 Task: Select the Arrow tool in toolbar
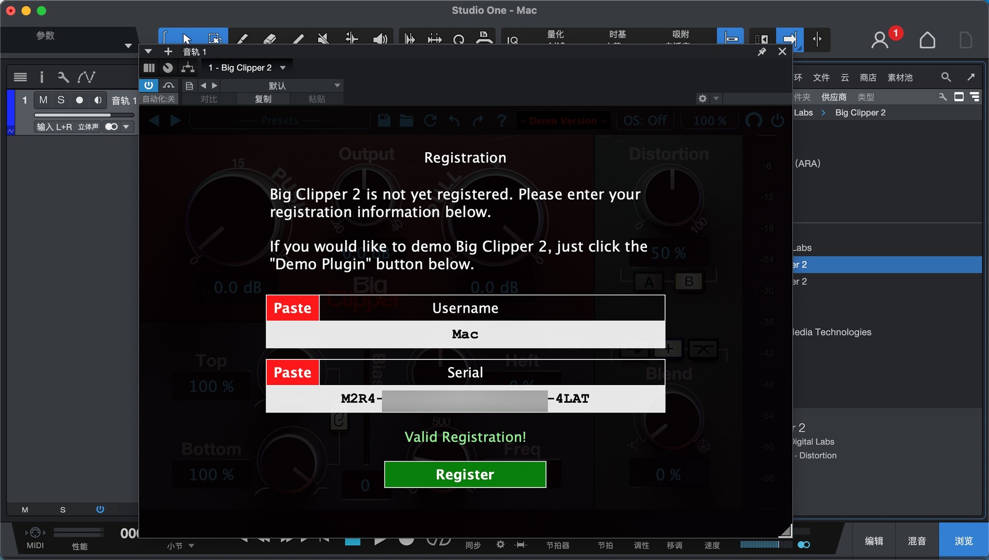[187, 39]
